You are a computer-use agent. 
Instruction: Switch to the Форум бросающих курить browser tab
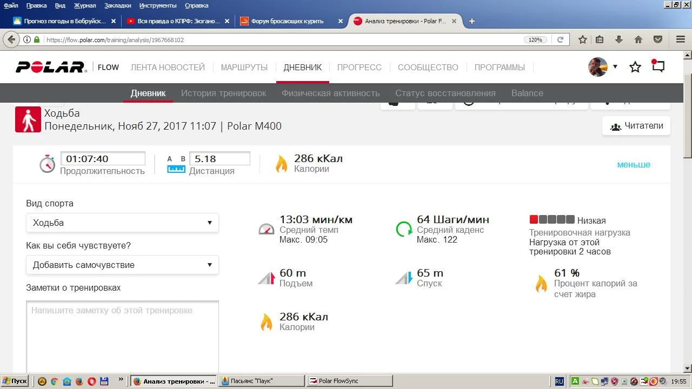pos(292,21)
